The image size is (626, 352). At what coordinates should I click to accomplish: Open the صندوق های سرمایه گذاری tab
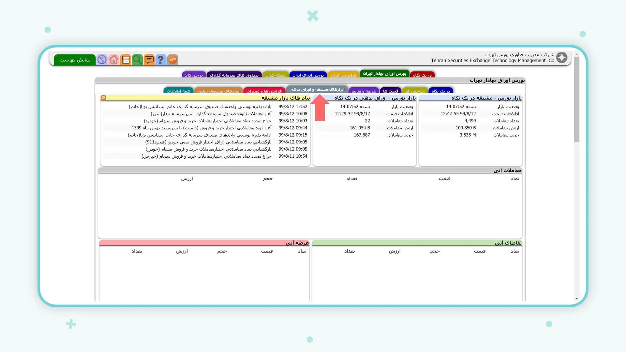(x=234, y=75)
